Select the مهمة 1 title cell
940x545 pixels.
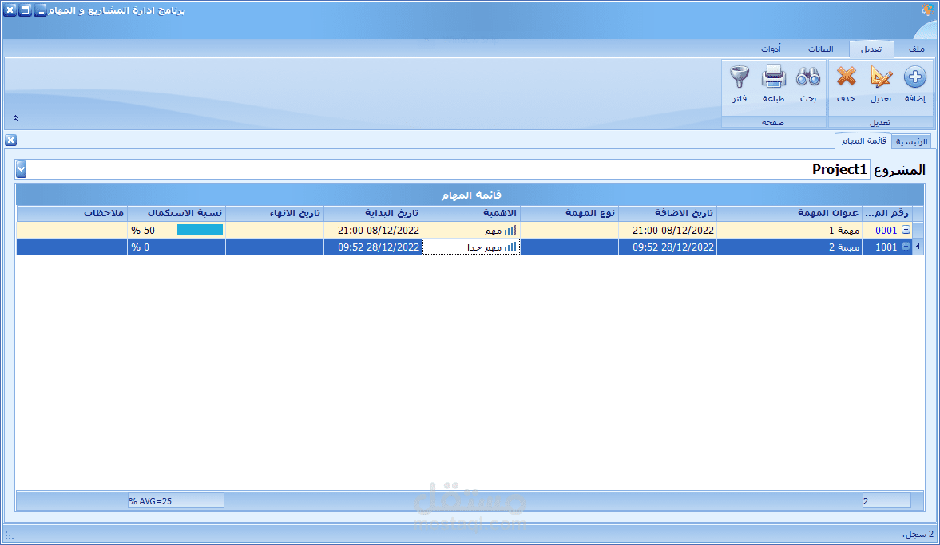click(790, 230)
